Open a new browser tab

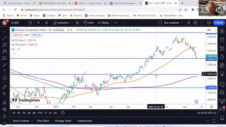pyautogui.click(x=182, y=3)
